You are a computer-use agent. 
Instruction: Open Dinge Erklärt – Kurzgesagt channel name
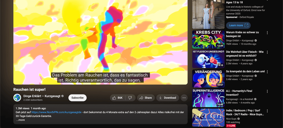(42, 96)
